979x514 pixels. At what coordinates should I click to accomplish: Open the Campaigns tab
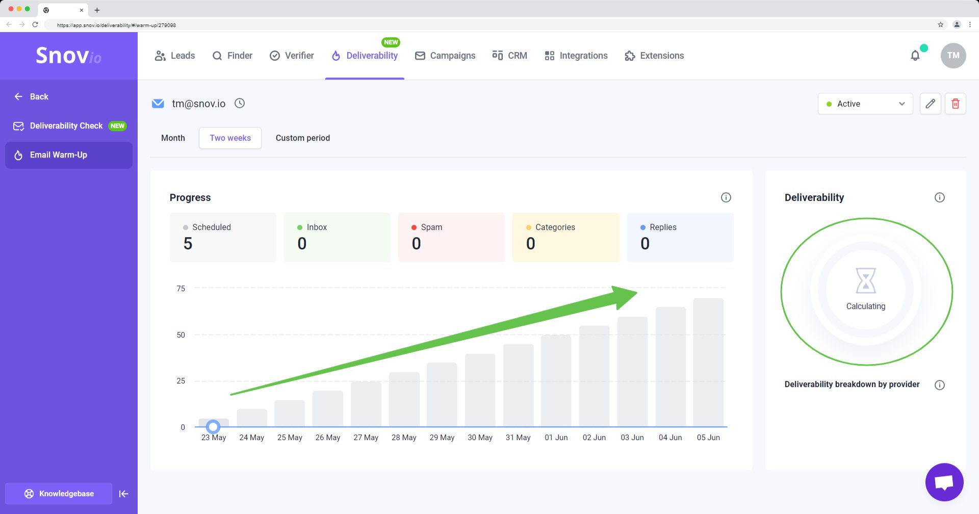click(x=445, y=56)
